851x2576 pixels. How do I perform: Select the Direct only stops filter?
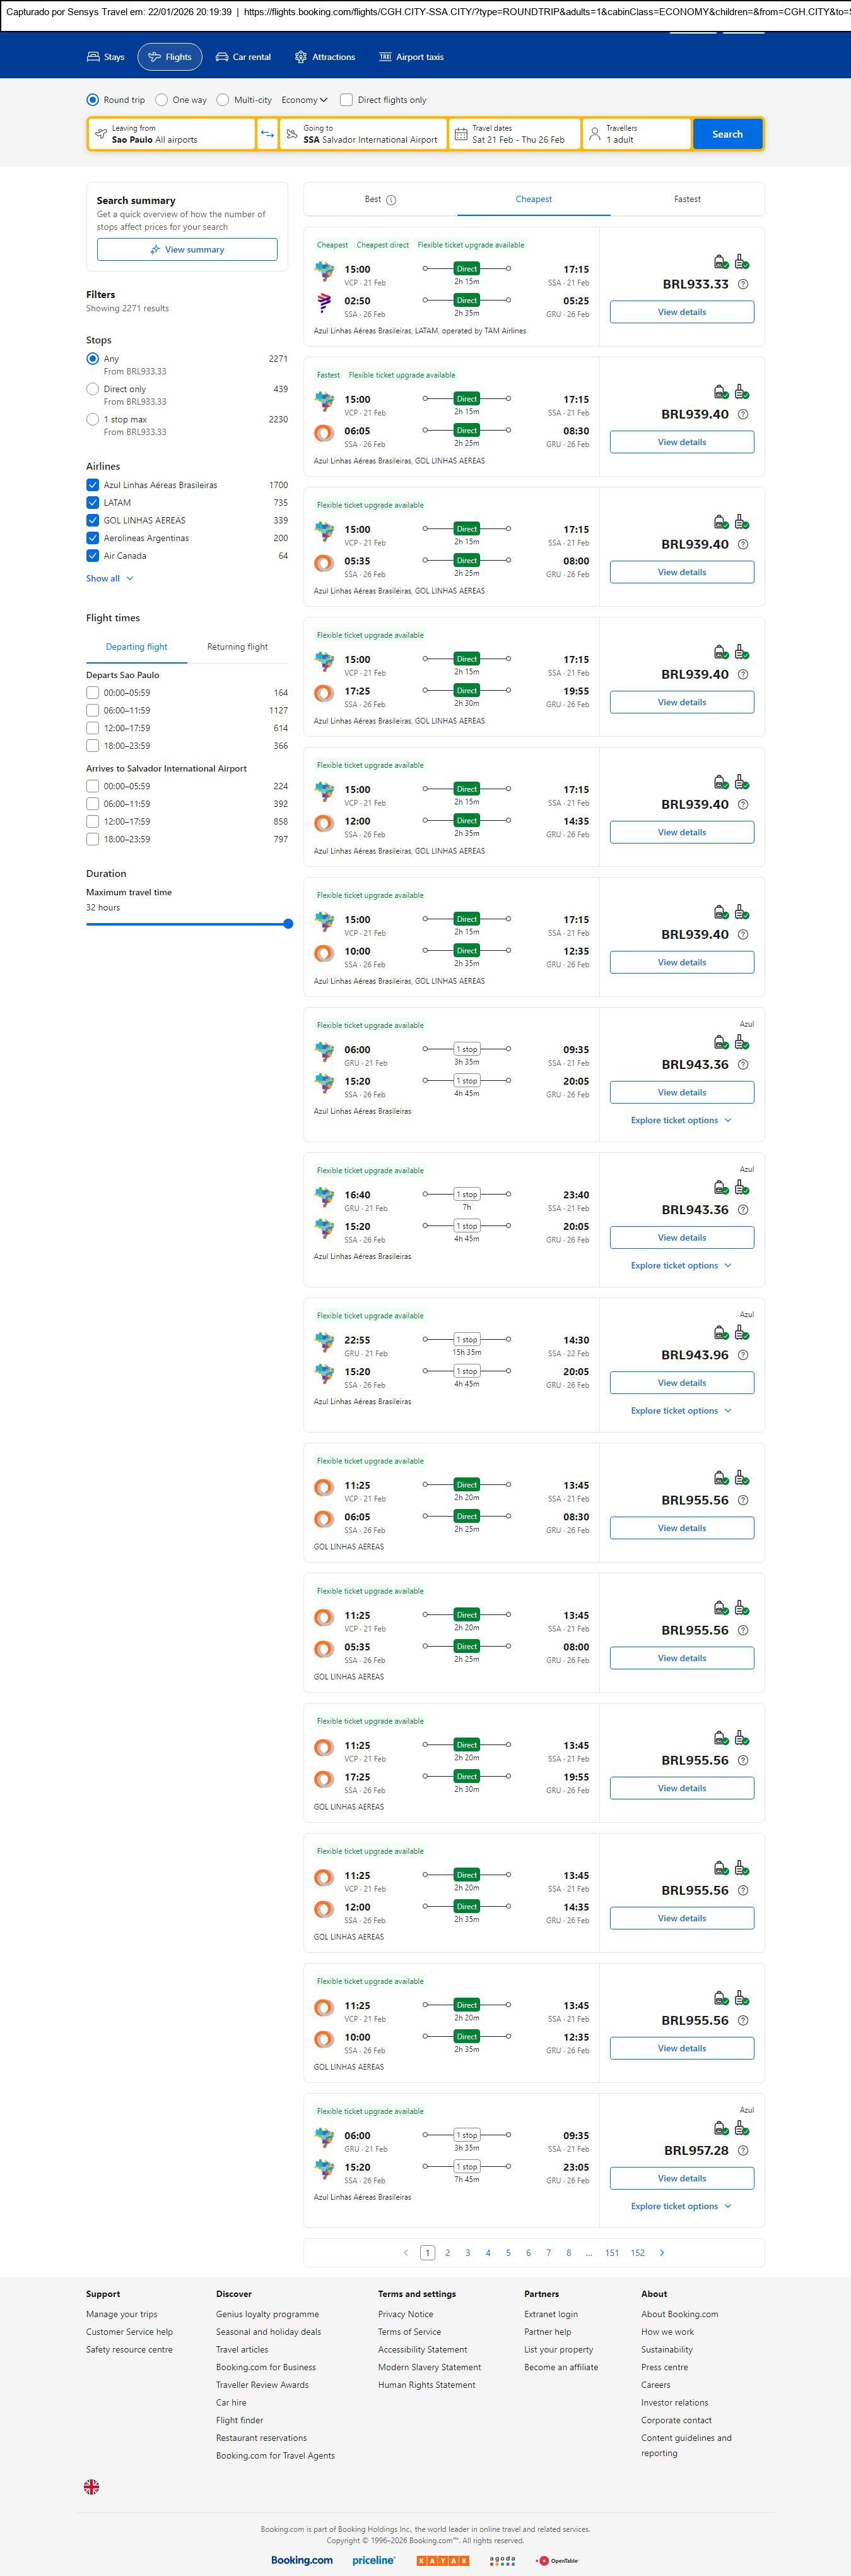(93, 389)
